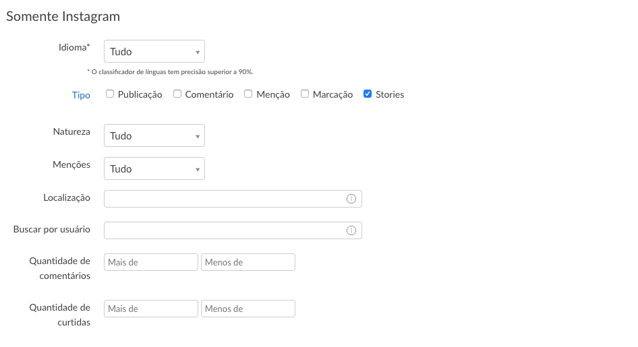638x347 pixels.
Task: Click the info icon in Localização field
Action: (351, 199)
